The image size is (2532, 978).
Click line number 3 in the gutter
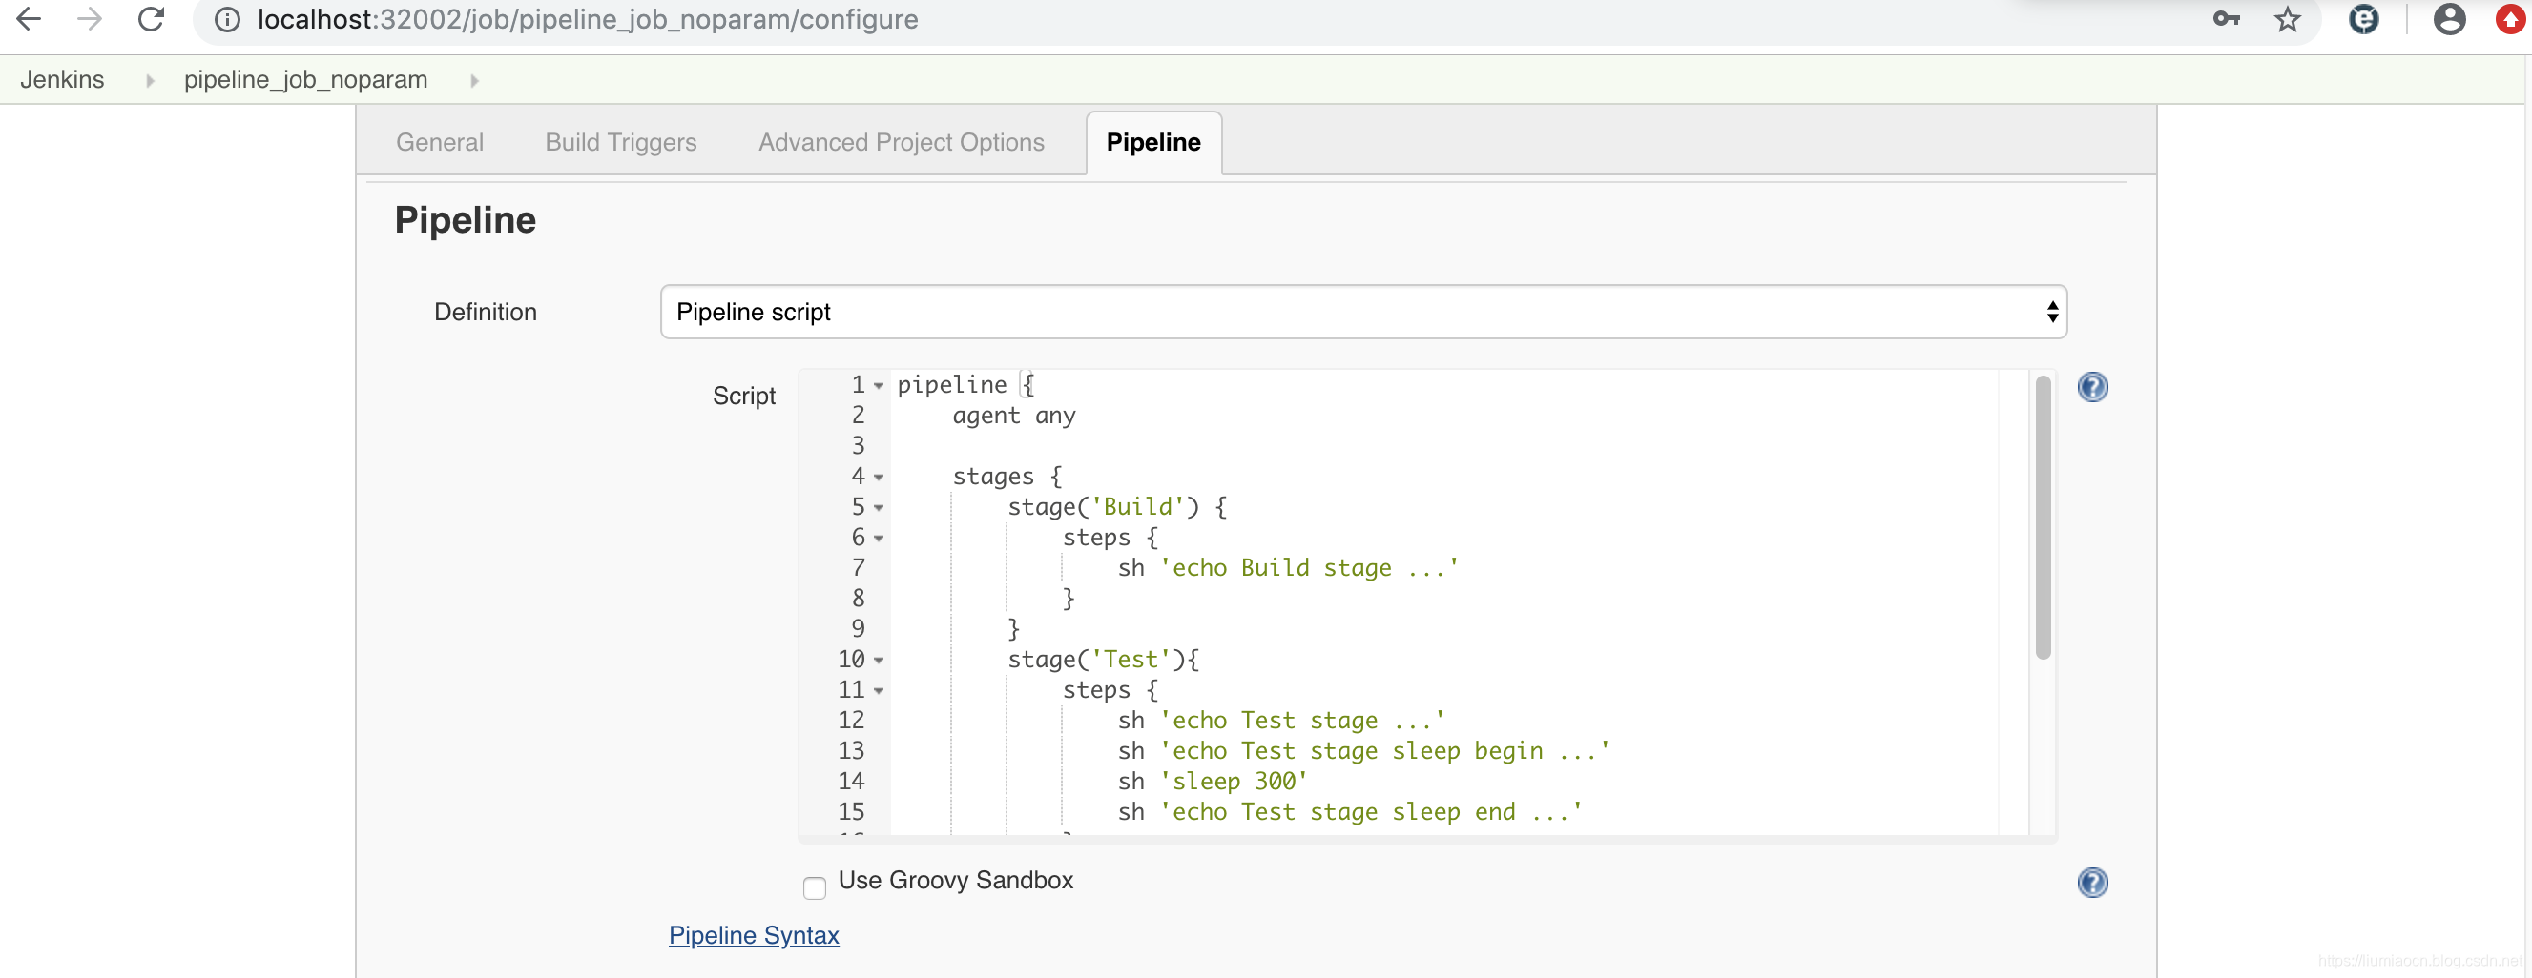(857, 446)
